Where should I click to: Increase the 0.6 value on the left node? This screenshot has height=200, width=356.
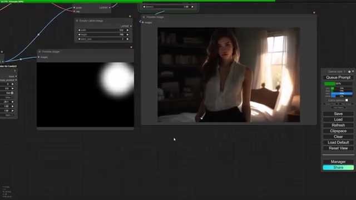[12, 88]
